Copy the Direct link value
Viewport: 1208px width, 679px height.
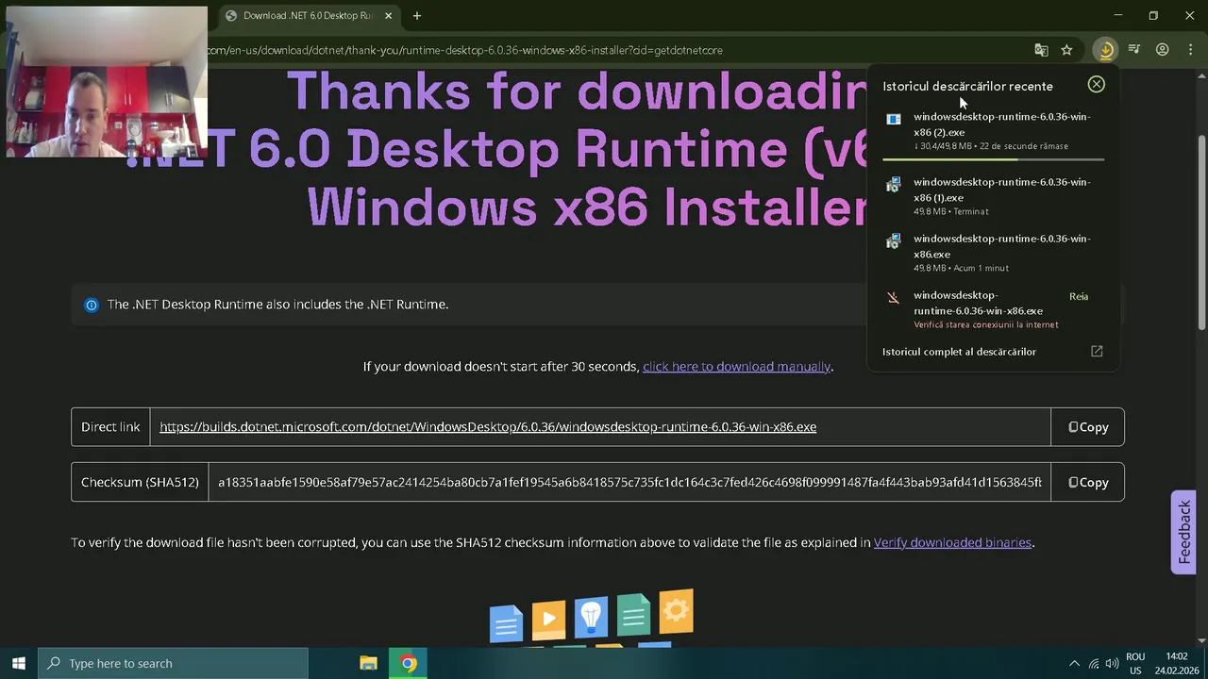pyautogui.click(x=1087, y=427)
